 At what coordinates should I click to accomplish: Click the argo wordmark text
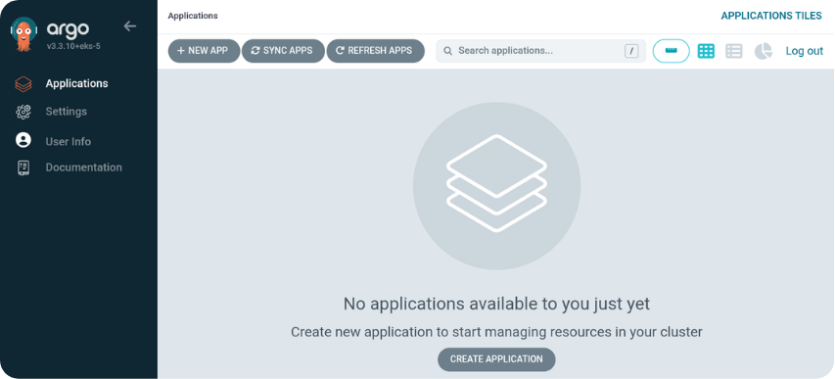(68, 29)
